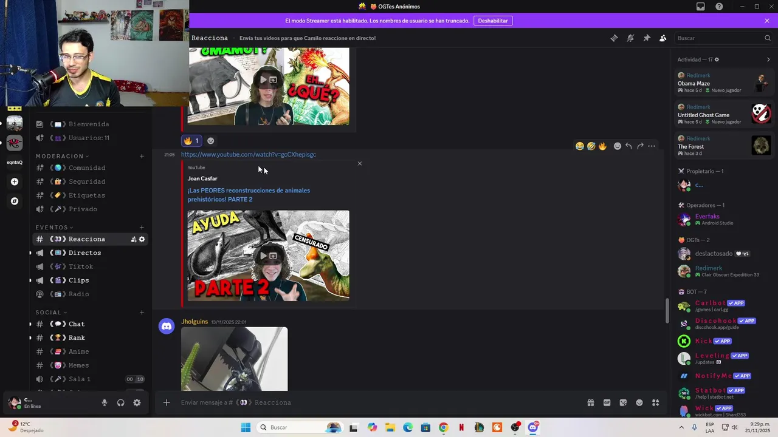Open the gift Nitro icon
This screenshot has width=778, height=437.
pyautogui.click(x=590, y=402)
